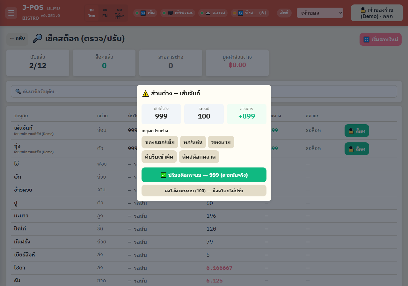Screen dimensions: 408x286
Task: Select the ปู ingredient row
Action: (204, 203)
